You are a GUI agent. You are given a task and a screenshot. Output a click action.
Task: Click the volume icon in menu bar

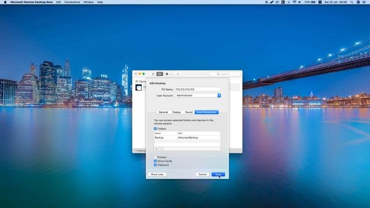pyautogui.click(x=299, y=2)
